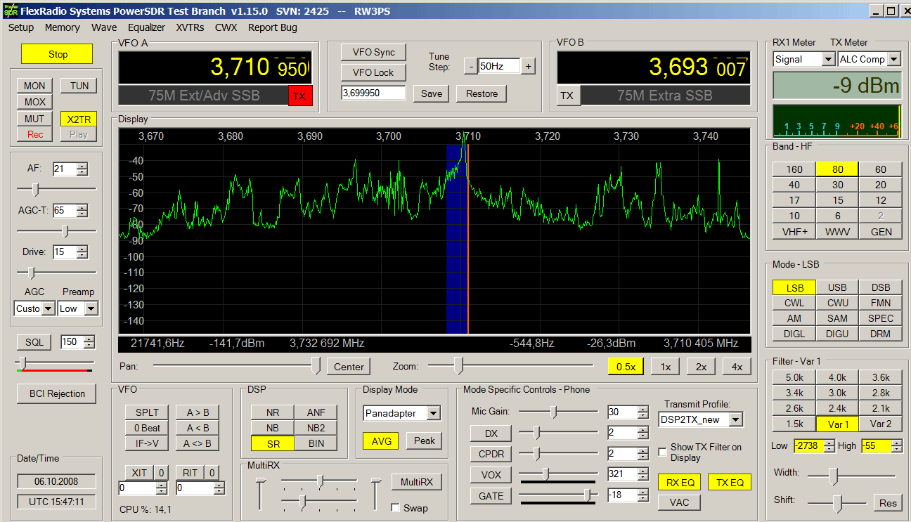The image size is (911, 522).
Task: Open the Setup menu
Action: click(21, 27)
